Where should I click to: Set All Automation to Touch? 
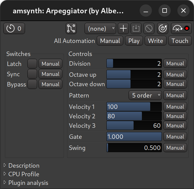pyautogui.click(x=180, y=41)
